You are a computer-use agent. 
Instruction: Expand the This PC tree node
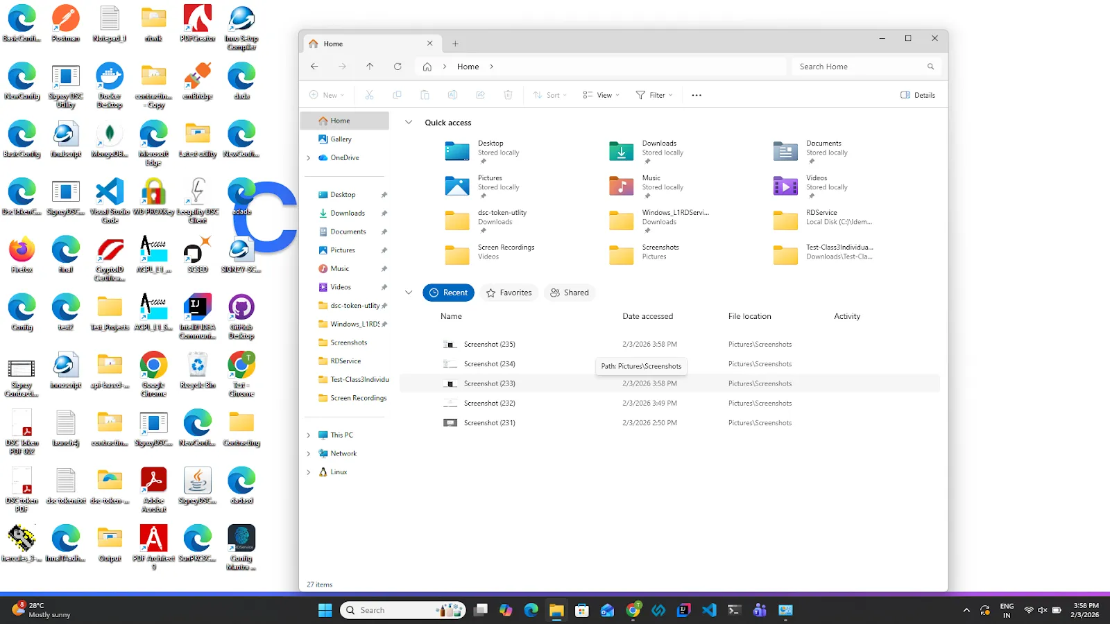tap(309, 435)
